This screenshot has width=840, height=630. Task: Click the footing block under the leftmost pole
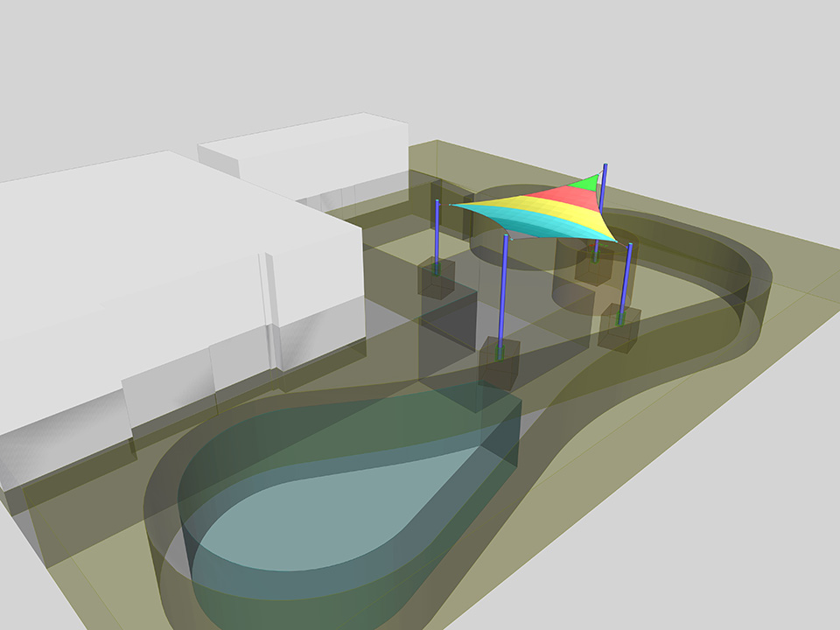[x=437, y=278]
